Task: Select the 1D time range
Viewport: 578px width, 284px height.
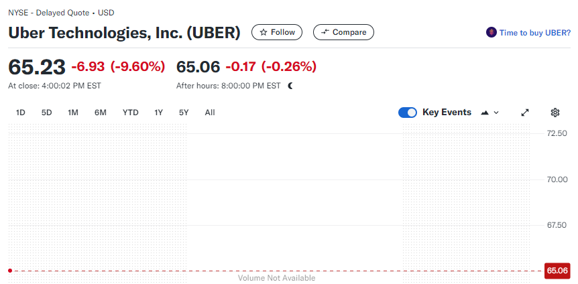Action: coord(21,113)
